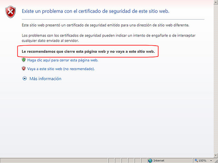The height and width of the screenshot is (163, 218).
Task: Click the Internet zone label in status bar
Action: [159, 160]
